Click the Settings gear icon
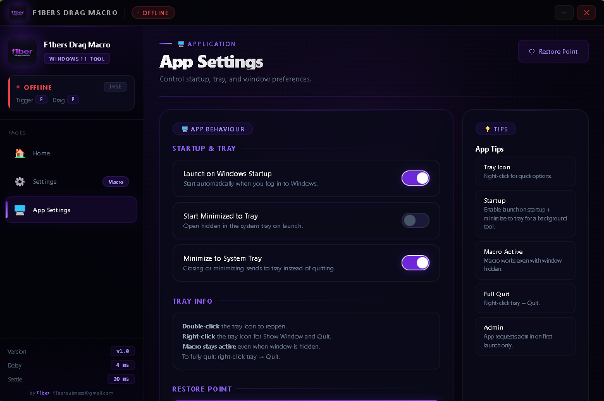The width and height of the screenshot is (604, 401). click(20, 181)
